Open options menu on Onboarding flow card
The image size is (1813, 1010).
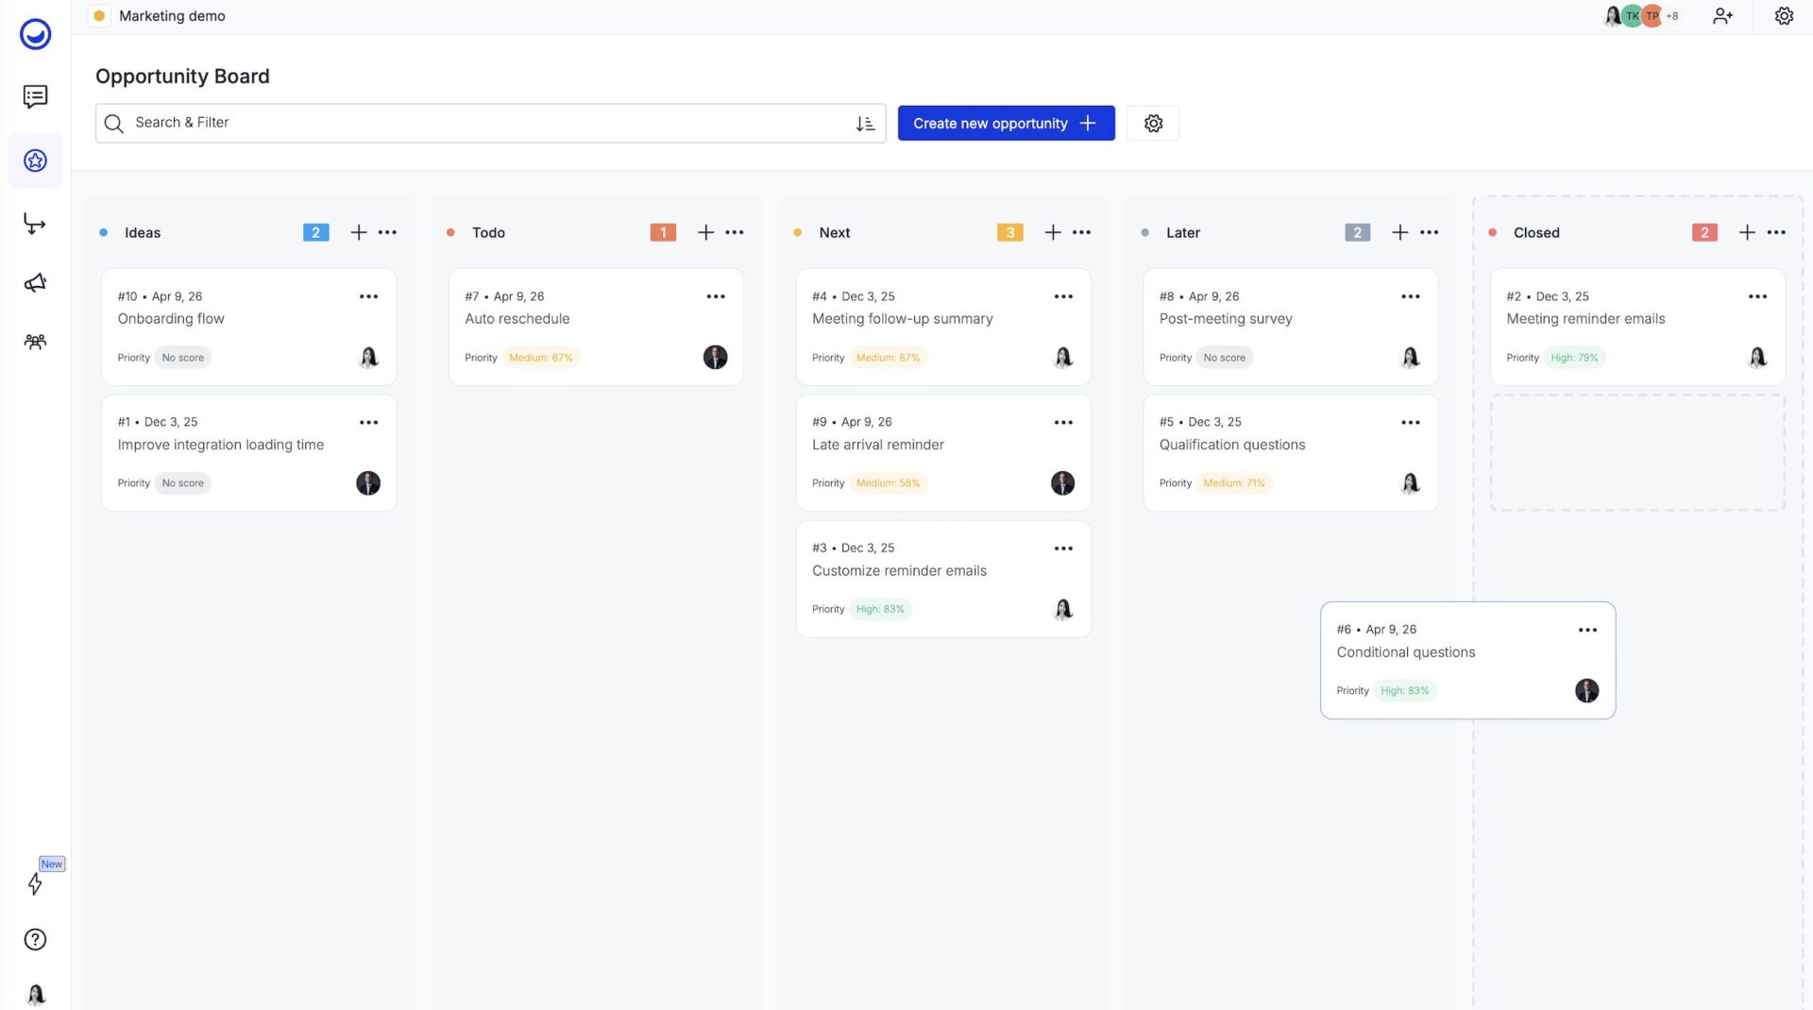(x=368, y=296)
